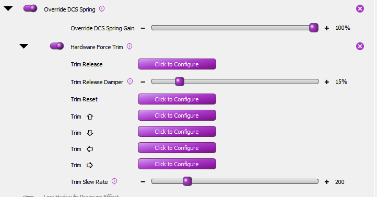
Task: Collapse the Hardware Force Trim subsection
Action: point(24,46)
